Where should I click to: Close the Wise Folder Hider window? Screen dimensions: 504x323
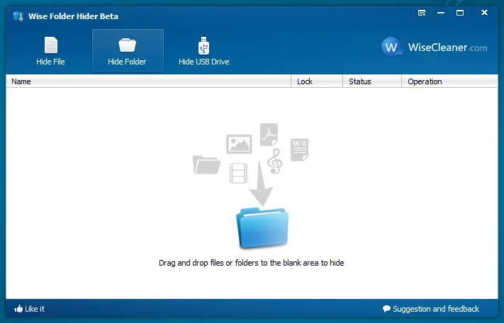[484, 13]
